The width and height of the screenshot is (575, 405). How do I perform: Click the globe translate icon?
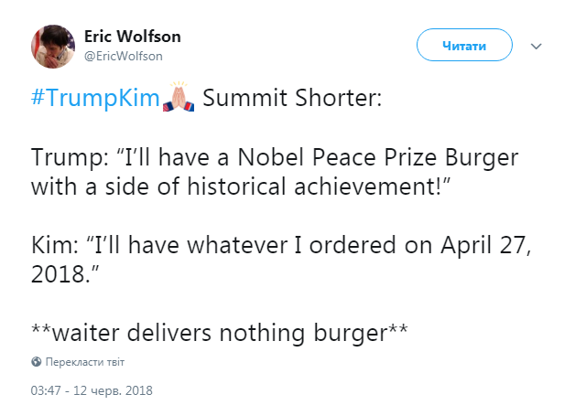pos(37,362)
